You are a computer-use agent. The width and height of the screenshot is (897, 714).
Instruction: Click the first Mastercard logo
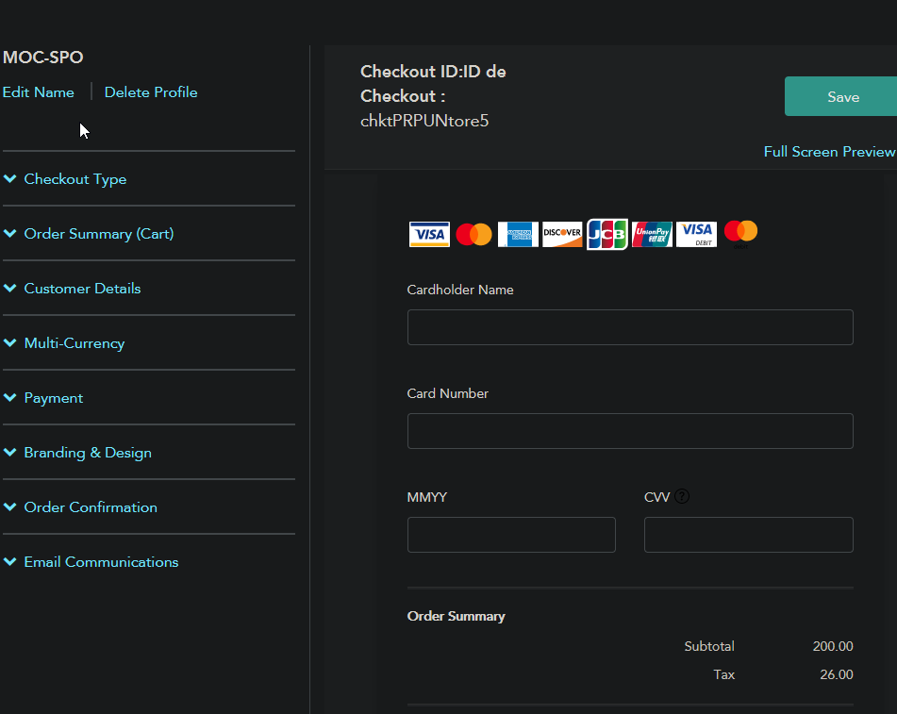pos(473,234)
